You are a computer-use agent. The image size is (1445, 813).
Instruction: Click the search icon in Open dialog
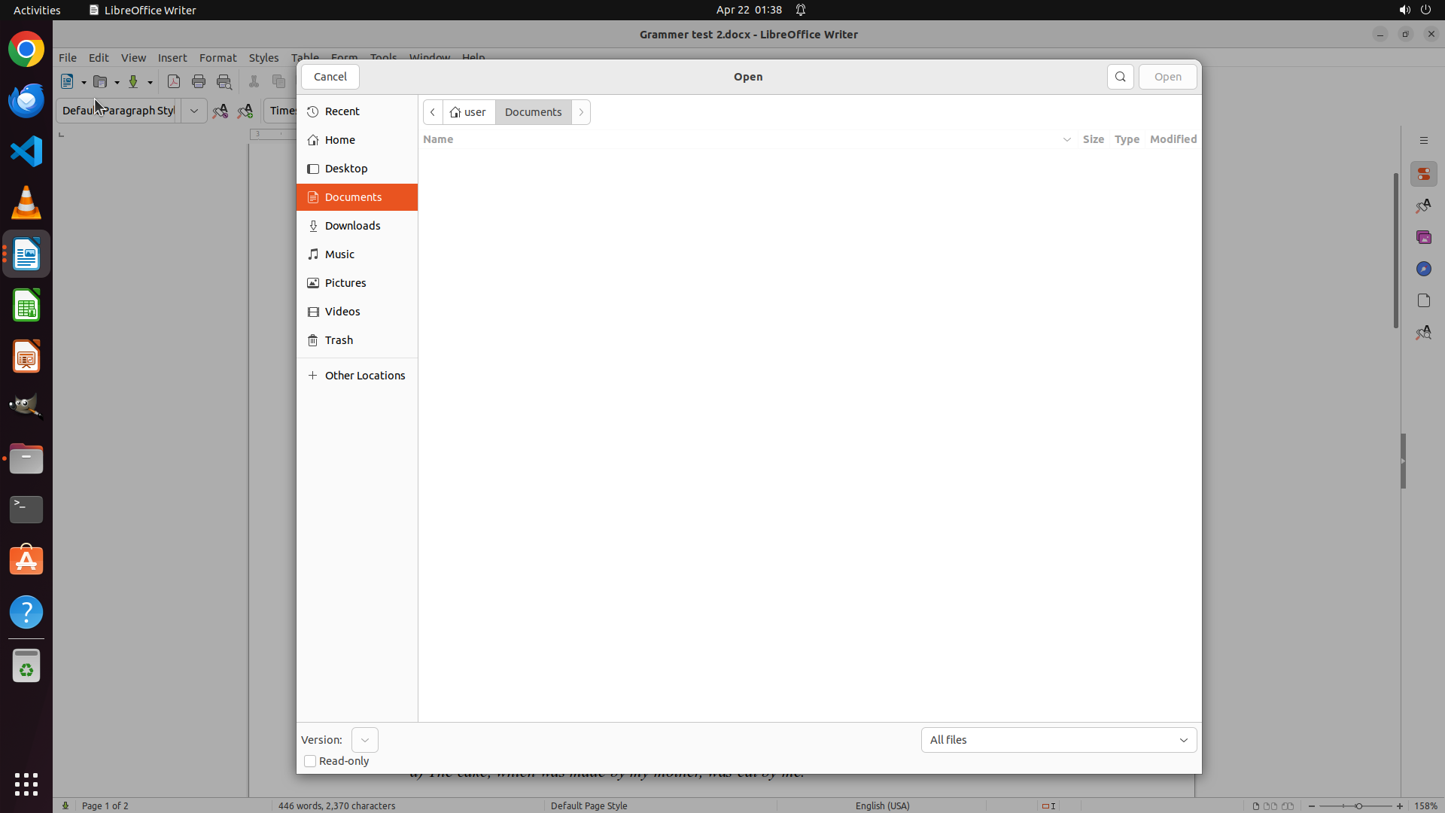pyautogui.click(x=1120, y=77)
